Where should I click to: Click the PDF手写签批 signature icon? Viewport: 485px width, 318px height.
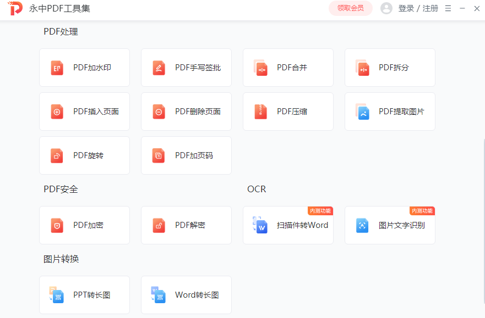click(x=159, y=68)
